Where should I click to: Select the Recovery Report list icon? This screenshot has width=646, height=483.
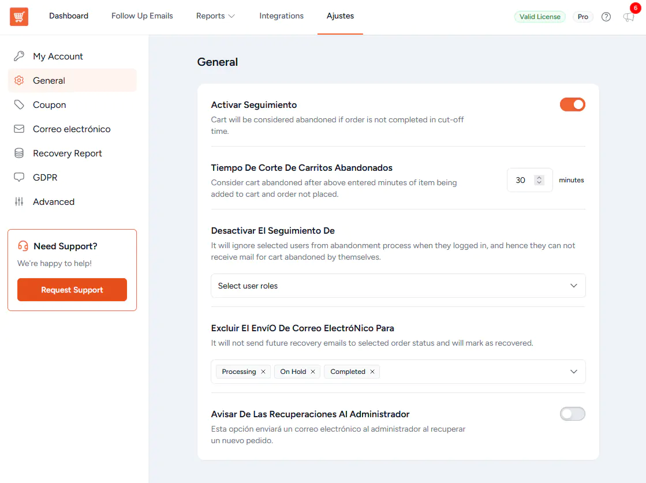(20, 153)
